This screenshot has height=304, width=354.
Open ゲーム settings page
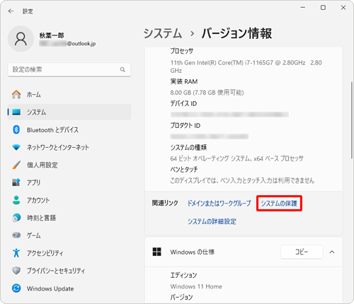(69, 235)
